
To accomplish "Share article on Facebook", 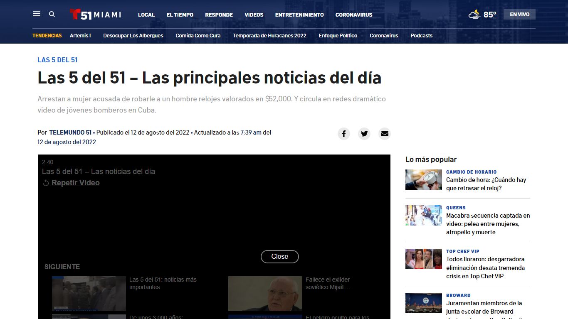I will [x=343, y=134].
